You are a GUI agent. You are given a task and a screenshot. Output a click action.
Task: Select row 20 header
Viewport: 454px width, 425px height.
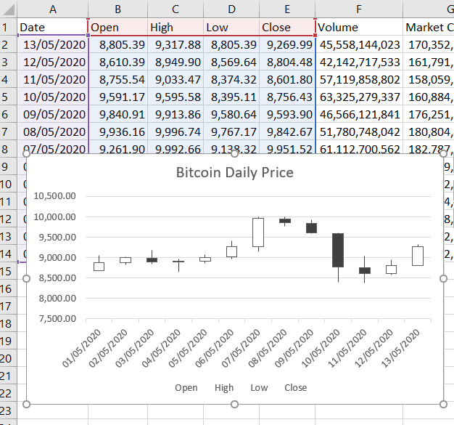coord(8,358)
